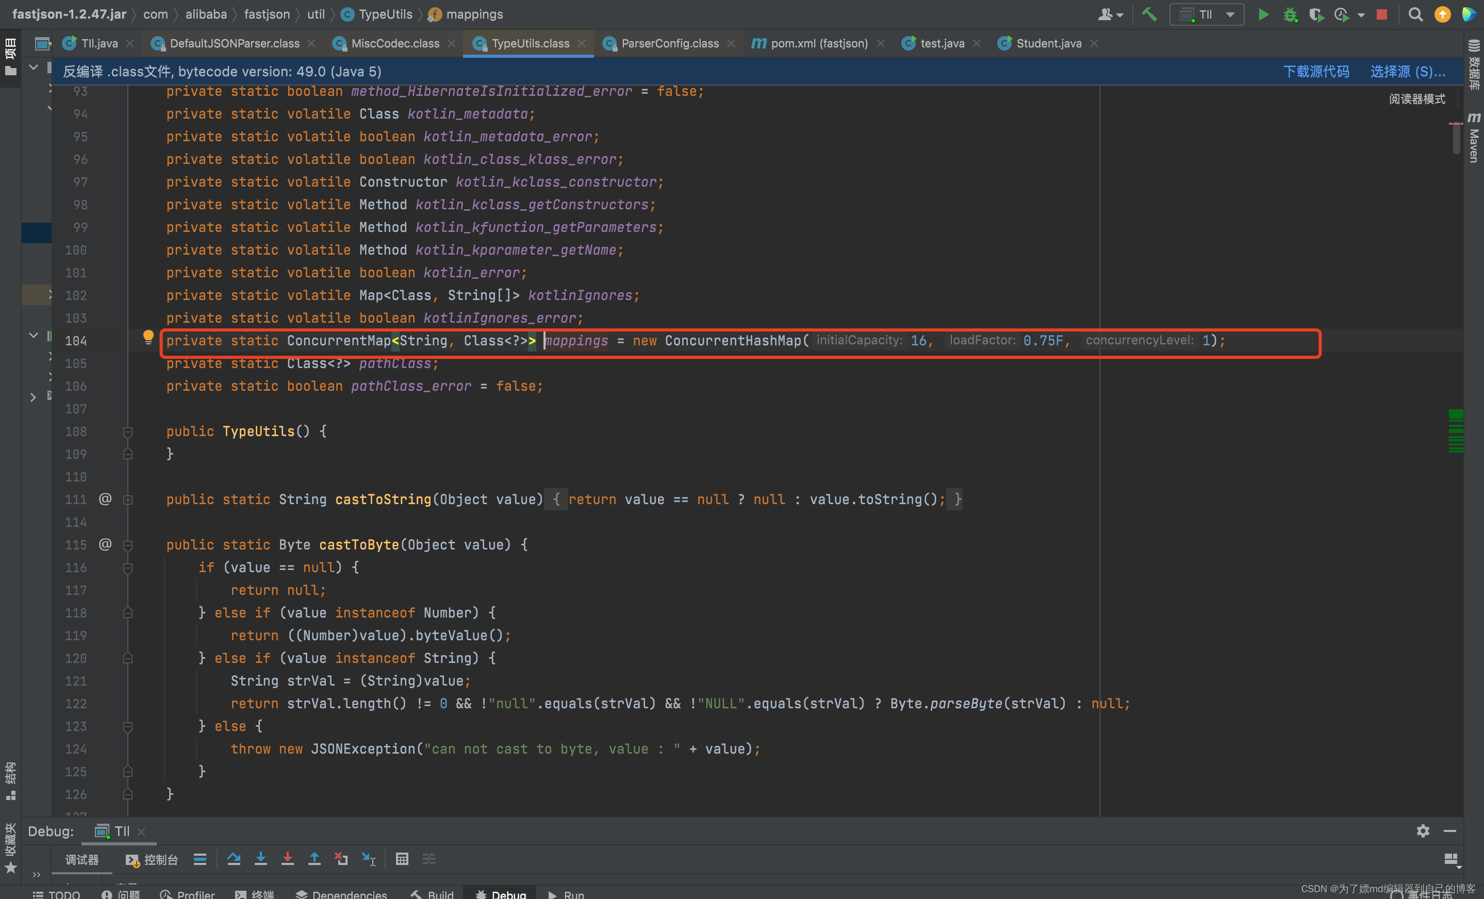This screenshot has width=1484, height=899.
Task: Click the orange update arrow icon
Action: [1442, 14]
